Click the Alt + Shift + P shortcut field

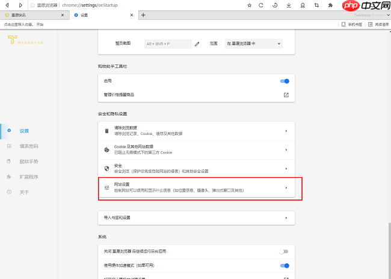pyautogui.click(x=168, y=44)
